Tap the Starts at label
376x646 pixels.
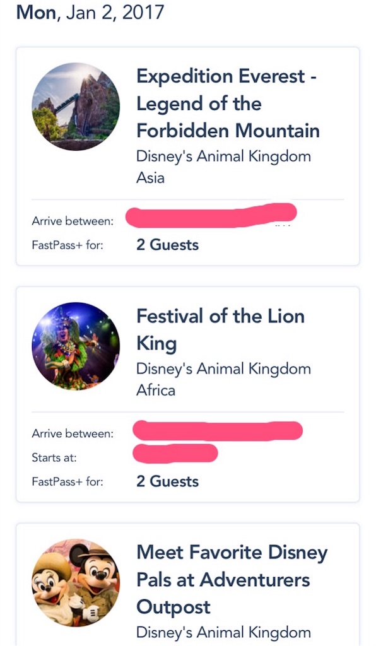point(54,458)
